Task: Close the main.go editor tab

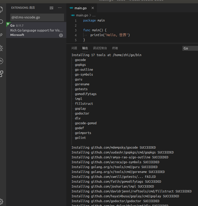Action: point(93,8)
